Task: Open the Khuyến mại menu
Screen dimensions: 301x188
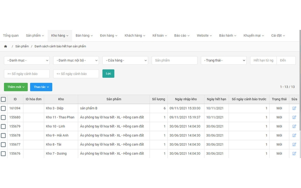Action: tap(253, 35)
